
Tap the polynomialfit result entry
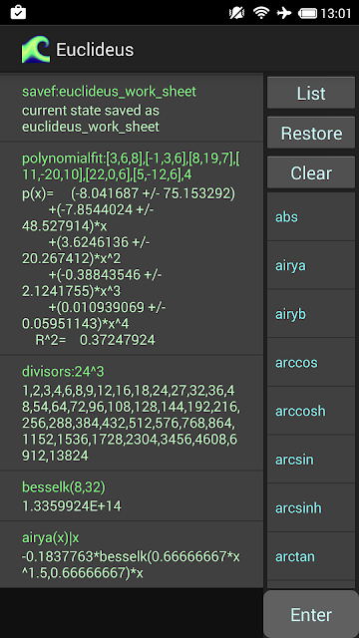click(x=131, y=248)
